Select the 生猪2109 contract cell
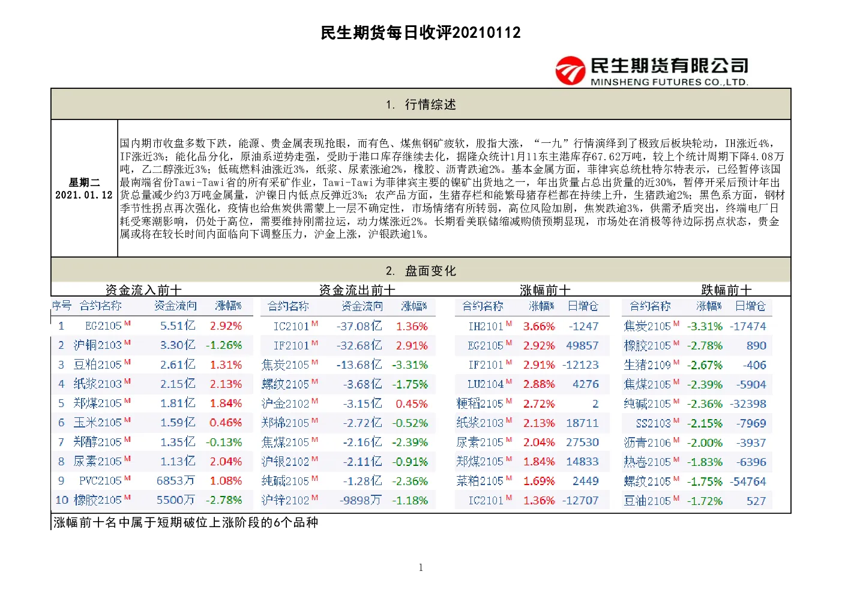842x595 pixels. tap(648, 365)
